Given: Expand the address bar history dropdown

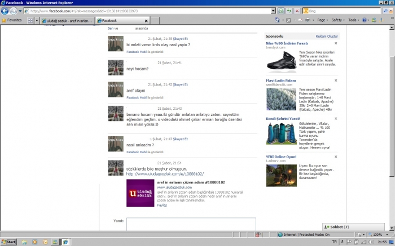Looking at the screenshot, I should point(273,11).
